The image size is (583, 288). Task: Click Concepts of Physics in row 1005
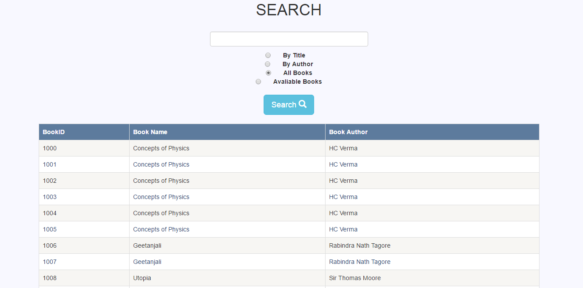point(161,229)
